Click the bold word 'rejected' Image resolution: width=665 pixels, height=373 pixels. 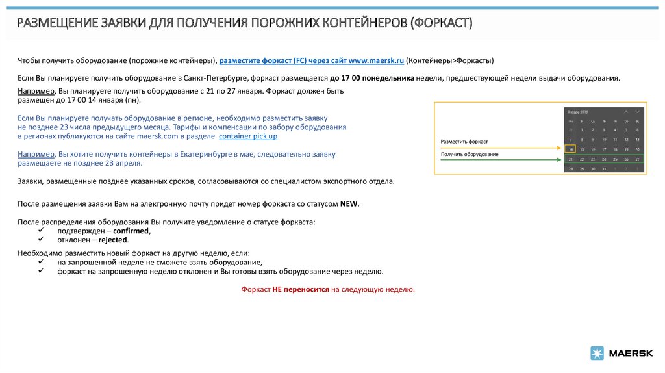point(112,240)
